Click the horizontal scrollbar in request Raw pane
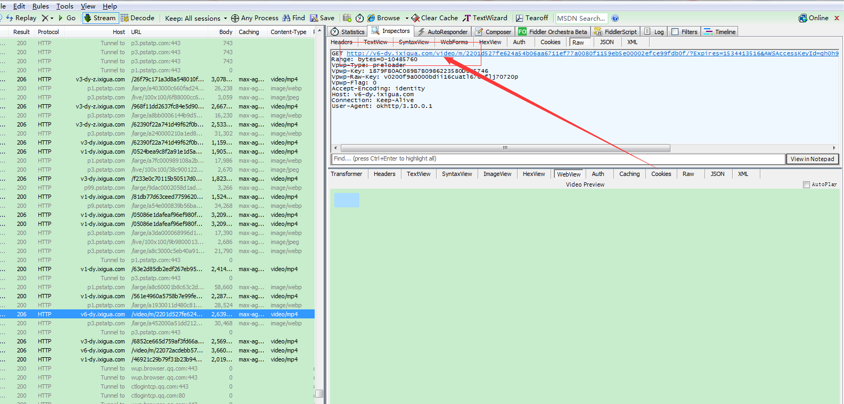 coord(505,148)
